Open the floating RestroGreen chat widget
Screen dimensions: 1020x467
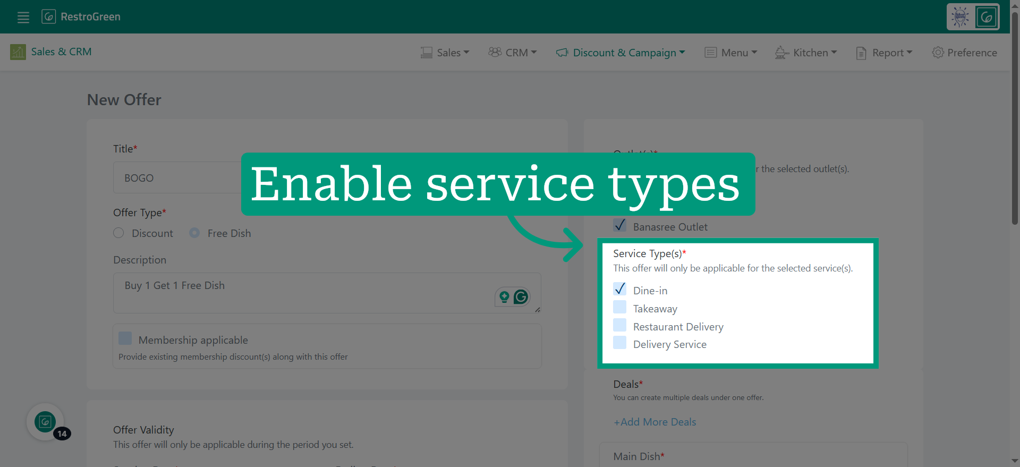click(45, 422)
